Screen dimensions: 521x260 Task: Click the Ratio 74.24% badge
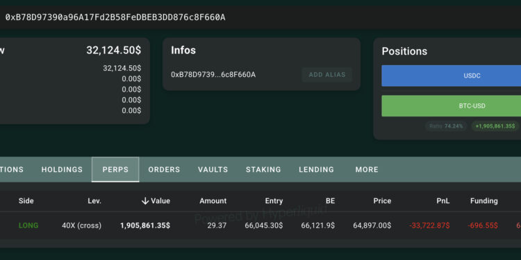pos(446,126)
